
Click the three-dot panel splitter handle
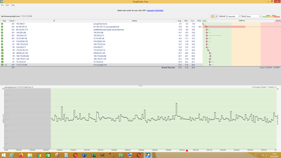pos(140,86)
